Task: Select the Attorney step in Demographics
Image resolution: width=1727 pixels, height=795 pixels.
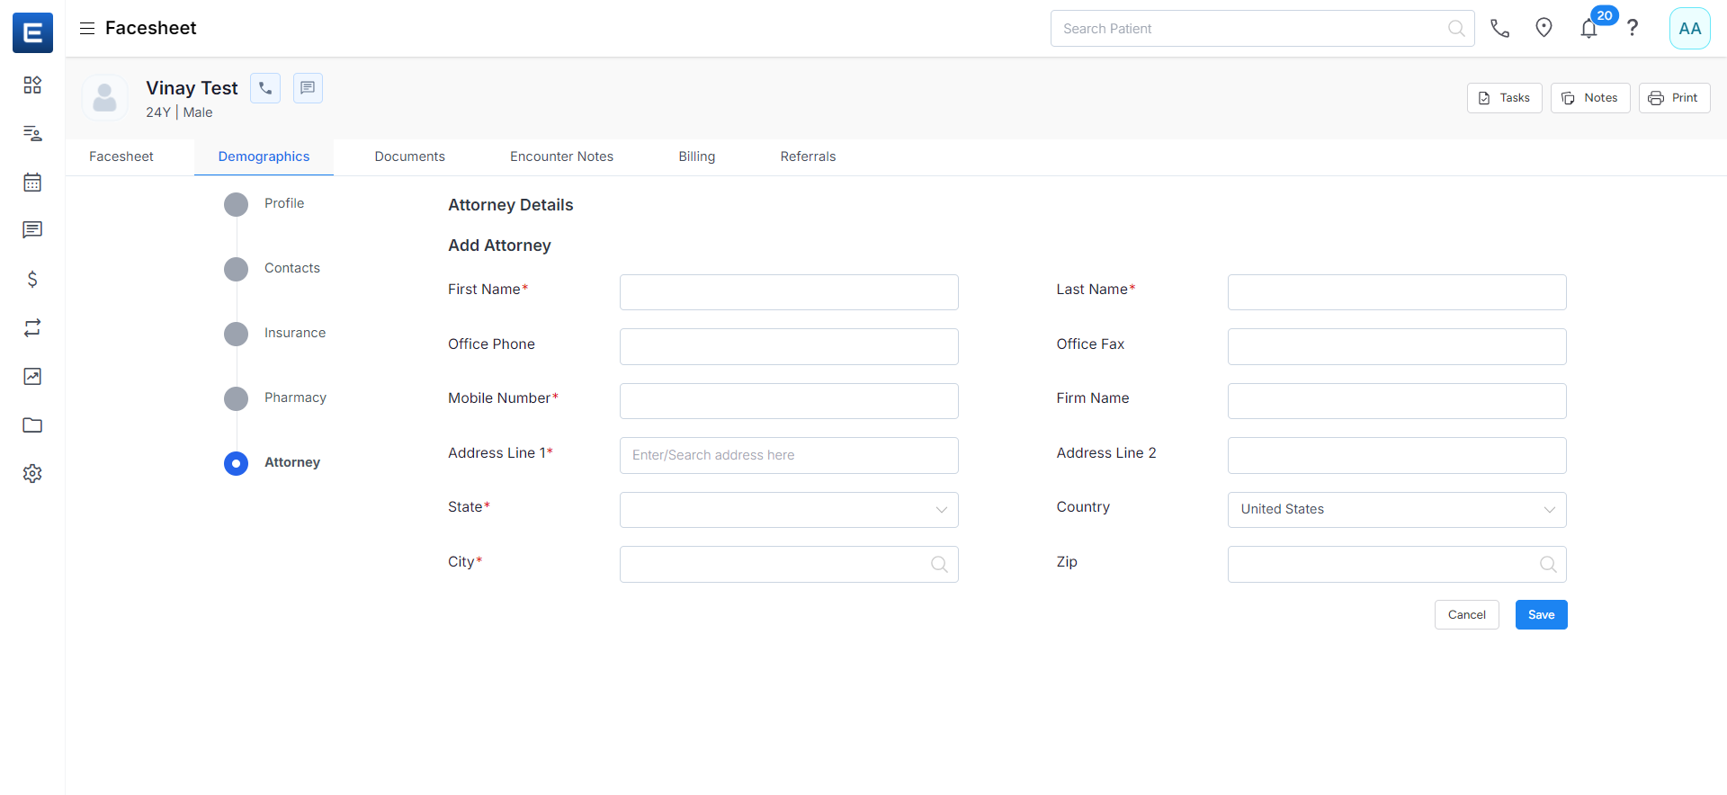Action: pyautogui.click(x=291, y=462)
